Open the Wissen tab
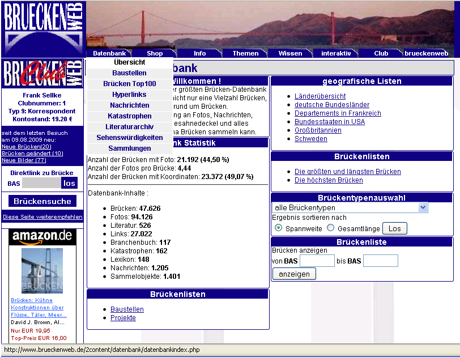460x357 pixels. tap(290, 53)
